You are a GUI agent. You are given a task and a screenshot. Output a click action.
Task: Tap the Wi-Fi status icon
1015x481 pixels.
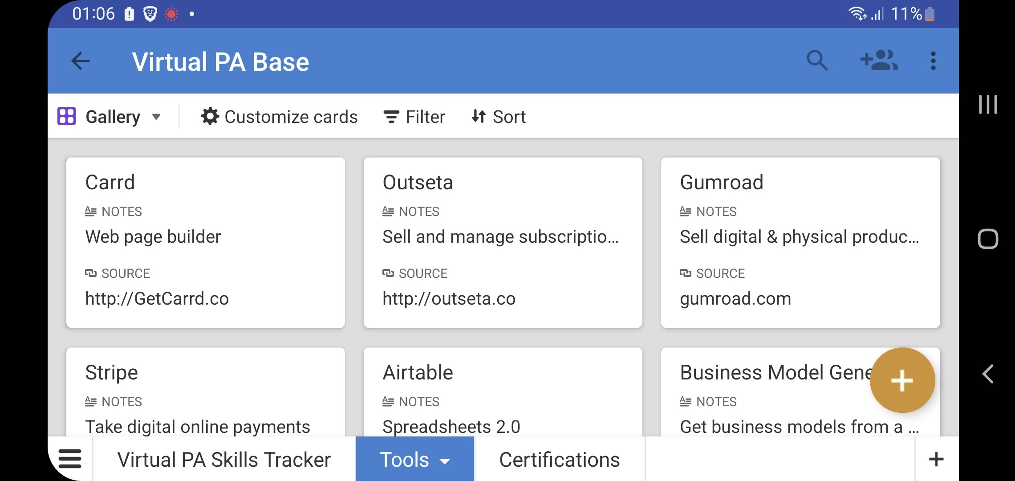(857, 14)
